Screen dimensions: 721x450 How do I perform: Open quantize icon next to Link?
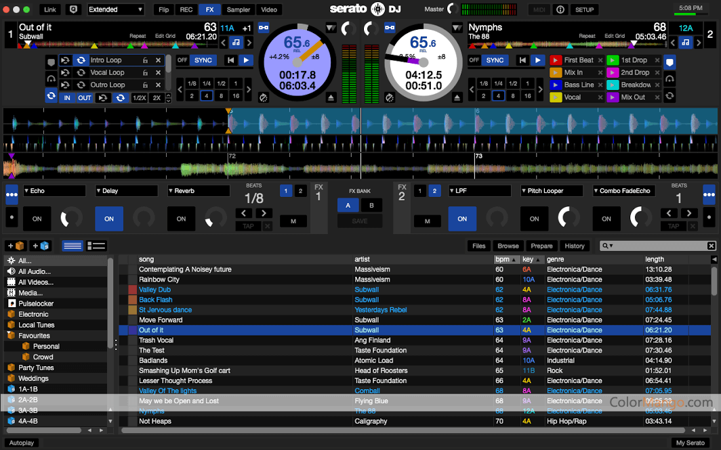pyautogui.click(x=73, y=9)
